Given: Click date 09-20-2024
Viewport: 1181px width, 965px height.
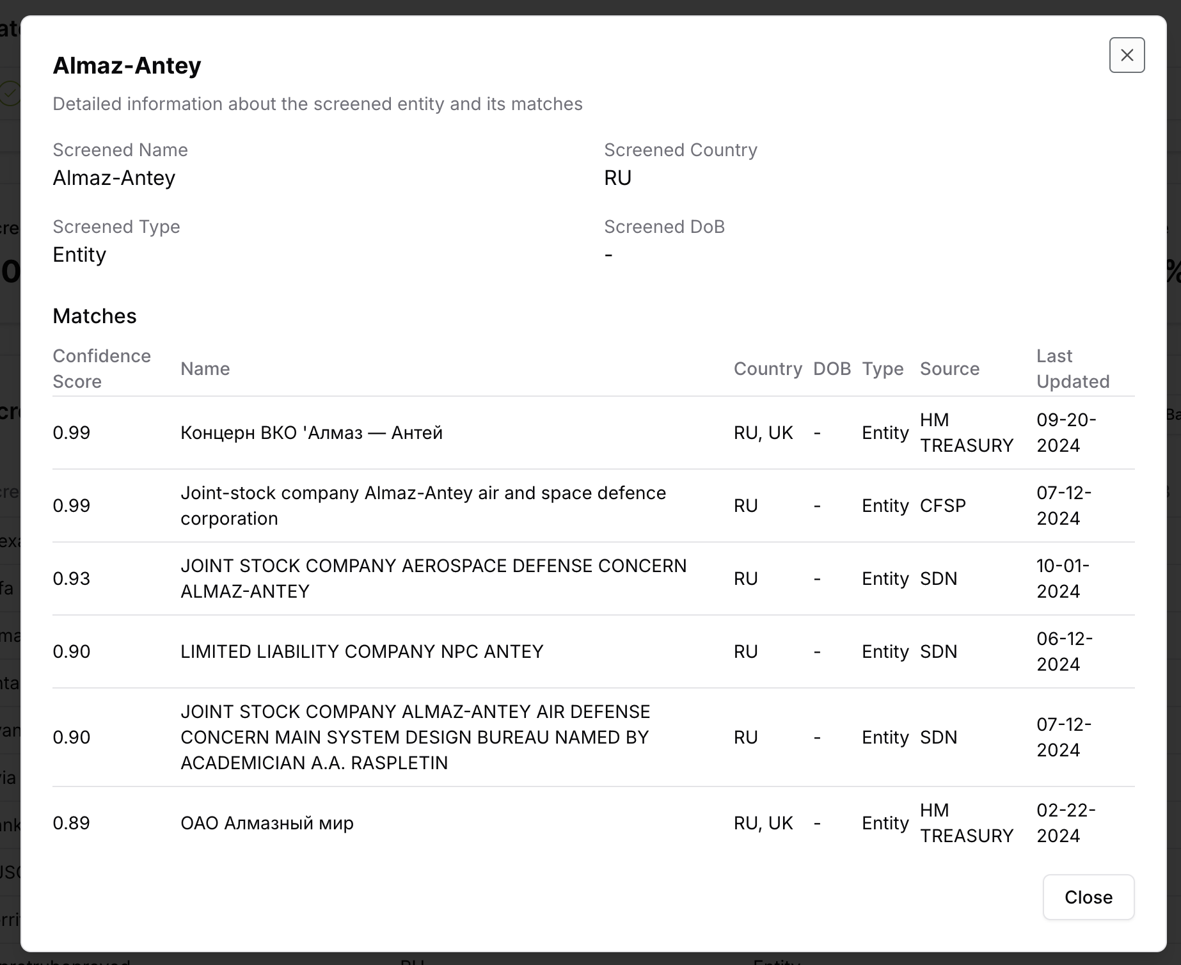Looking at the screenshot, I should [x=1066, y=433].
